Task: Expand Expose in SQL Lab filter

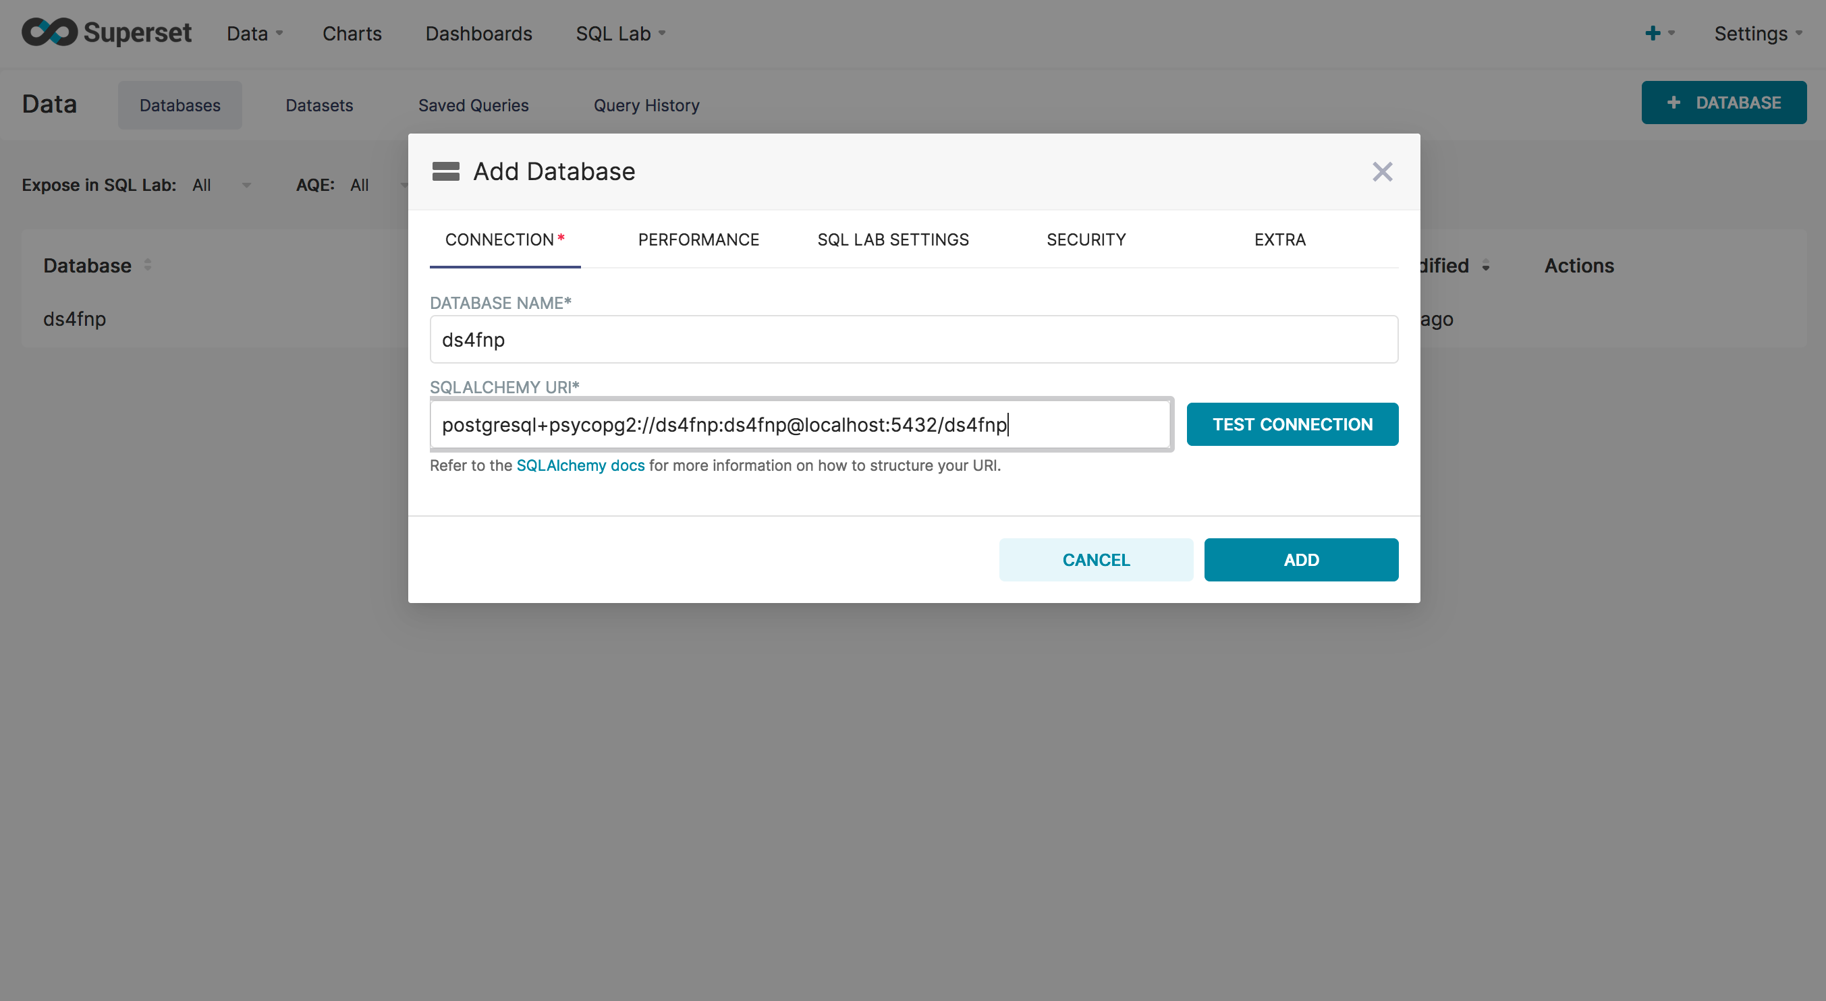Action: click(x=221, y=185)
